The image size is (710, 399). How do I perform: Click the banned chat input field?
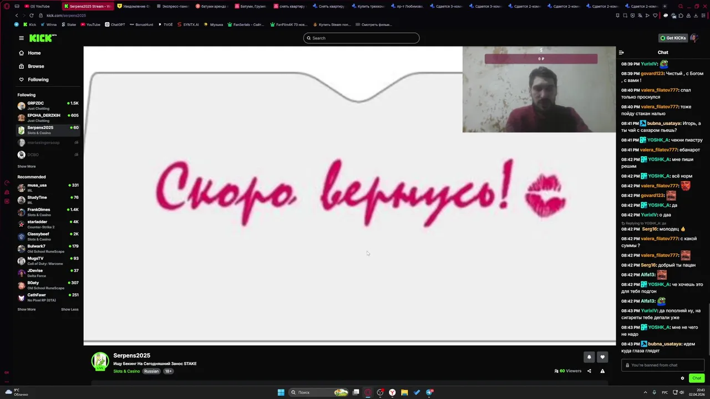click(x=663, y=365)
